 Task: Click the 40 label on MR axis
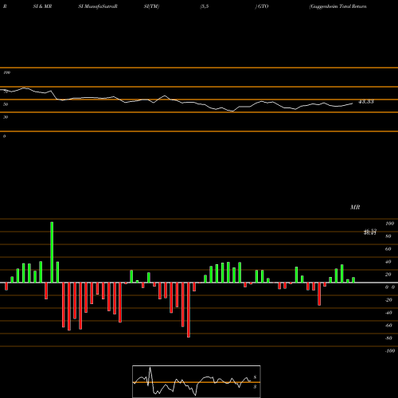pyautogui.click(x=388, y=262)
